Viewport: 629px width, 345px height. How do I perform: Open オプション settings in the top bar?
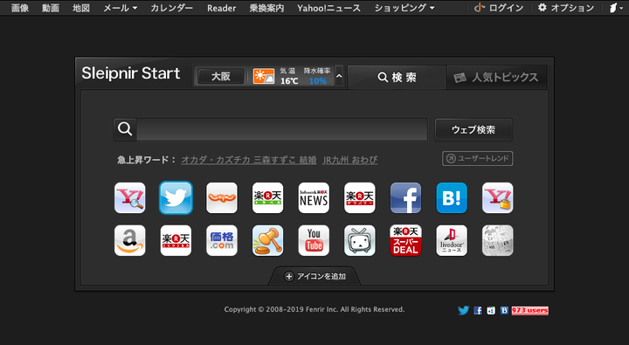coord(566,8)
